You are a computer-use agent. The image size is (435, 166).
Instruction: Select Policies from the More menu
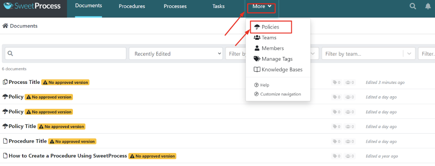pyautogui.click(x=271, y=27)
